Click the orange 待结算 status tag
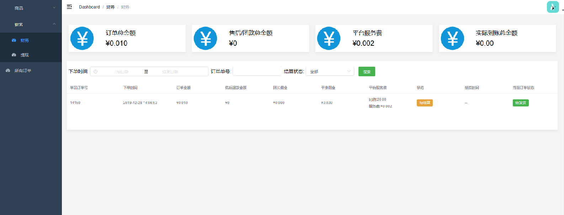 point(425,103)
